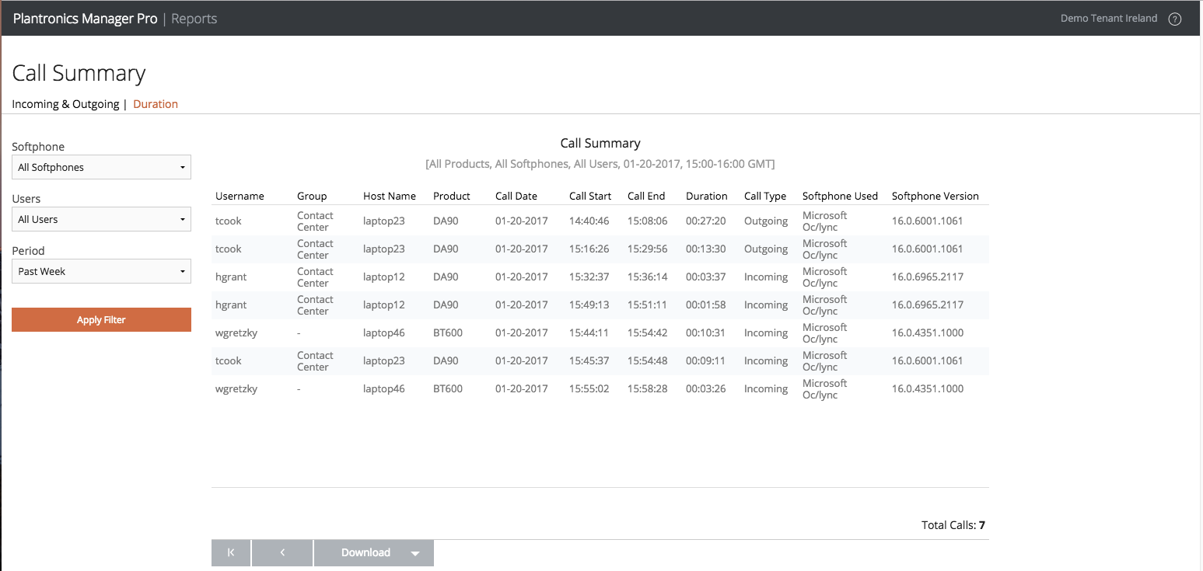Open the Reports section link
The width and height of the screenshot is (1203, 571).
(x=194, y=19)
